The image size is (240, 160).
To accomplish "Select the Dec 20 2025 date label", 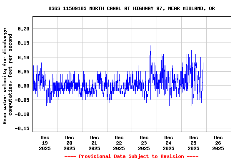I will pos(69,143).
